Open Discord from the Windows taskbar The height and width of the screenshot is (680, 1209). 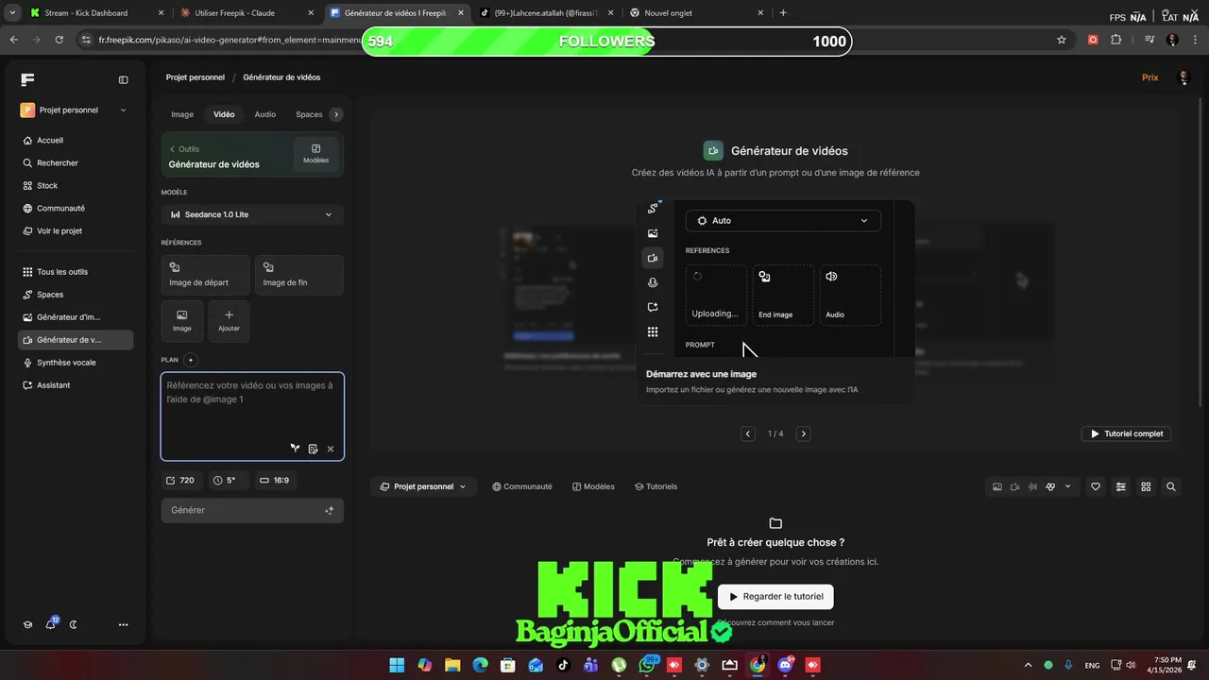(785, 665)
